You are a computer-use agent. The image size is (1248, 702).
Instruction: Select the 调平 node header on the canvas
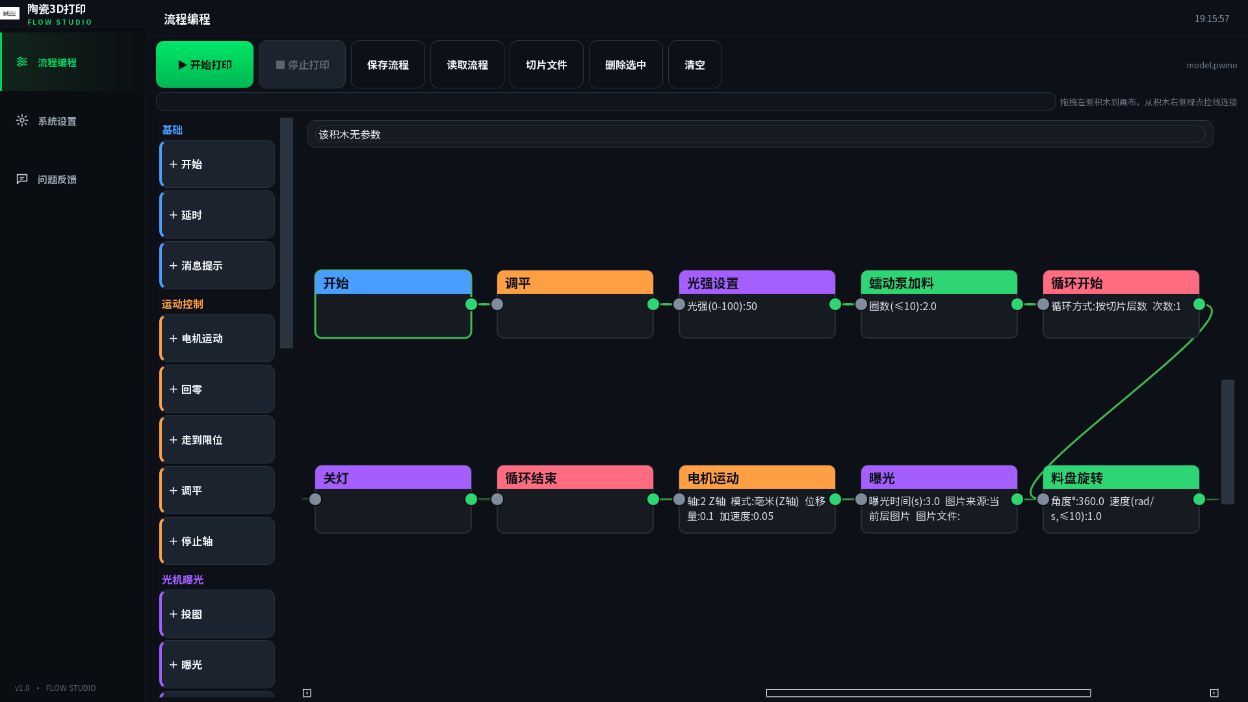[x=575, y=283]
